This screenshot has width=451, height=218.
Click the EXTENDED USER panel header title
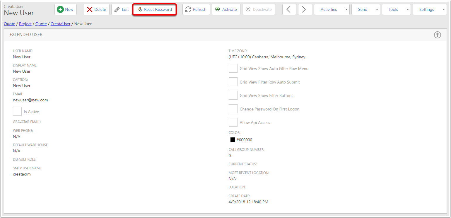(26, 34)
